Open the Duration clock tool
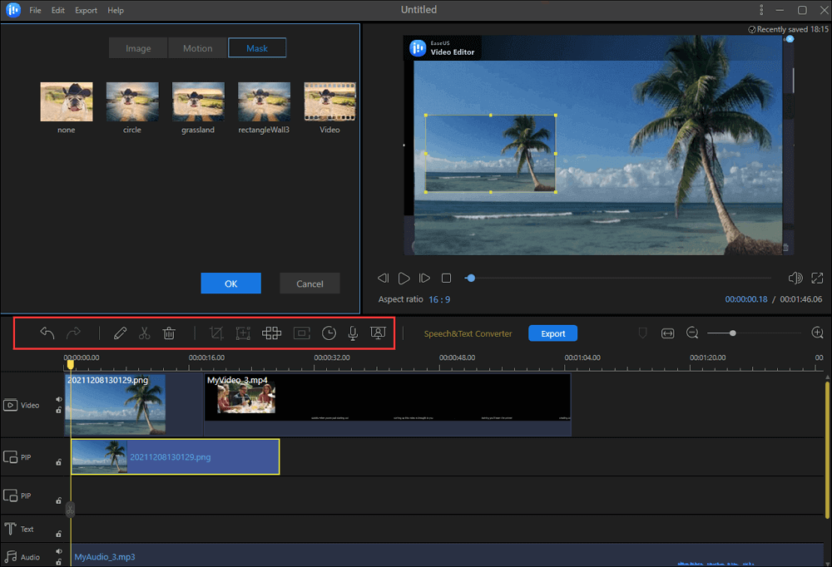This screenshot has width=832, height=567. (329, 333)
